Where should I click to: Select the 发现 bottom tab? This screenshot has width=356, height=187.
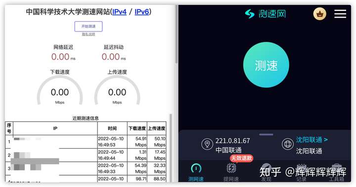click(x=266, y=173)
